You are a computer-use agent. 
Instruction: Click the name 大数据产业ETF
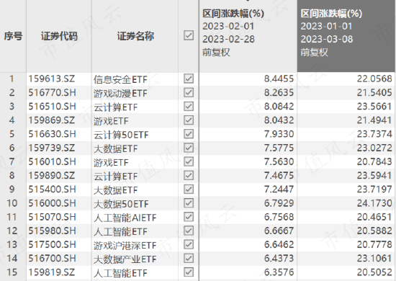pyautogui.click(x=125, y=259)
